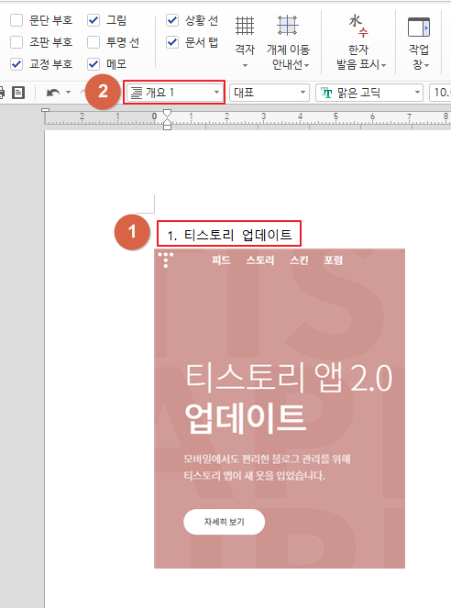
Task: Click the 개체 이동 안내선 icon
Action: pyautogui.click(x=288, y=26)
